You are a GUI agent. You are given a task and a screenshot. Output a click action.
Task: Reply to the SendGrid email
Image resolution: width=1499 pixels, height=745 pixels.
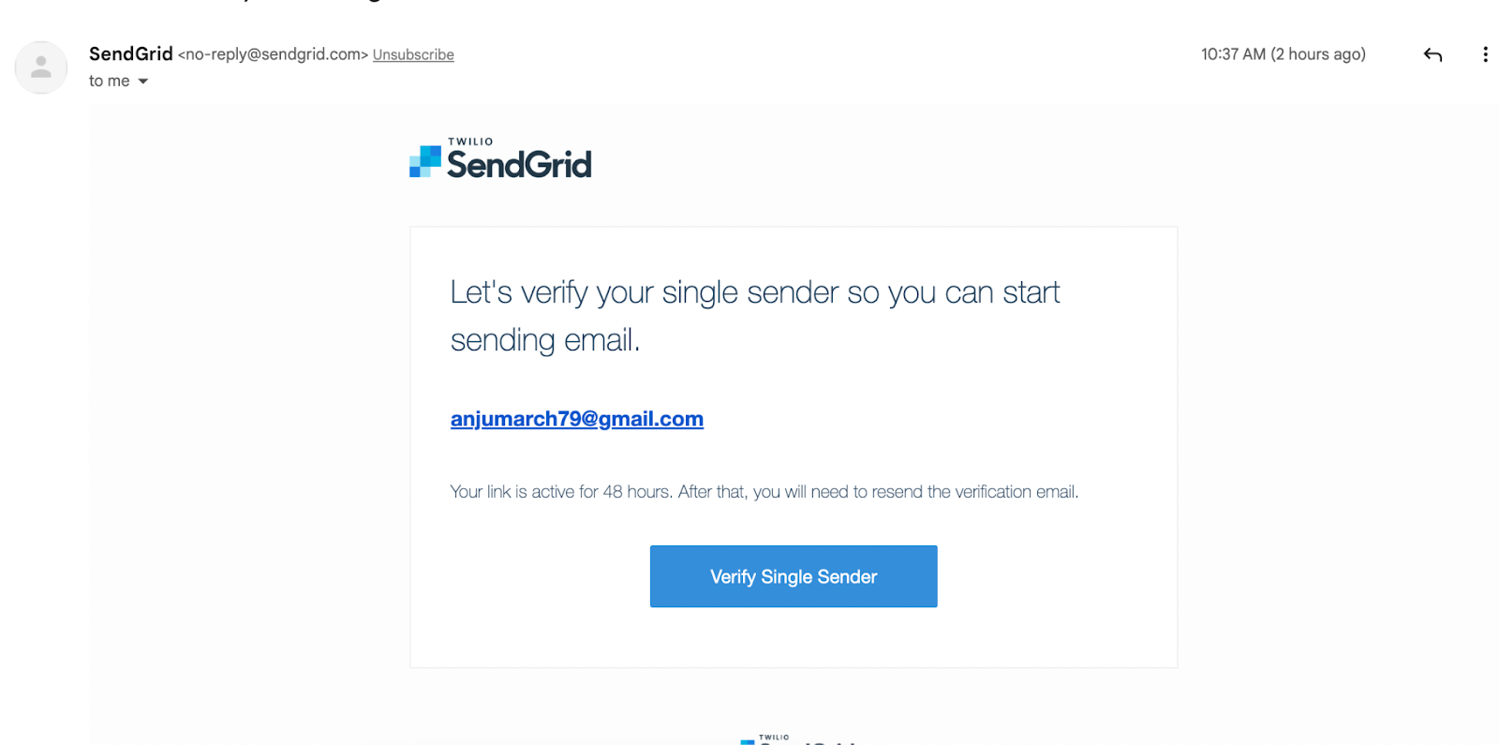(1432, 54)
